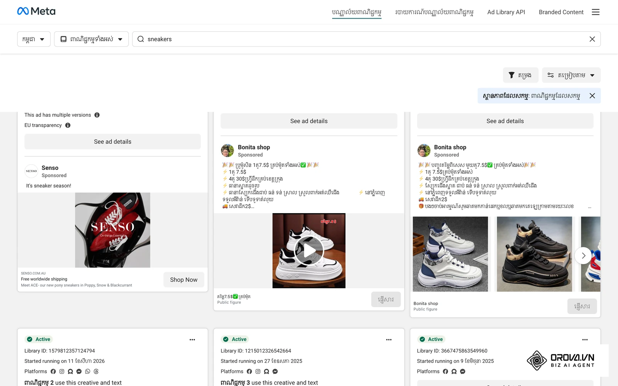Open the white sneaker carousel image

450,254
